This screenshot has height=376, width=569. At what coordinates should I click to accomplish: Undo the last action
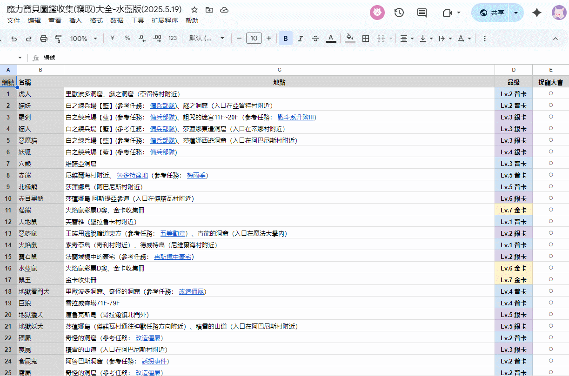click(x=14, y=39)
